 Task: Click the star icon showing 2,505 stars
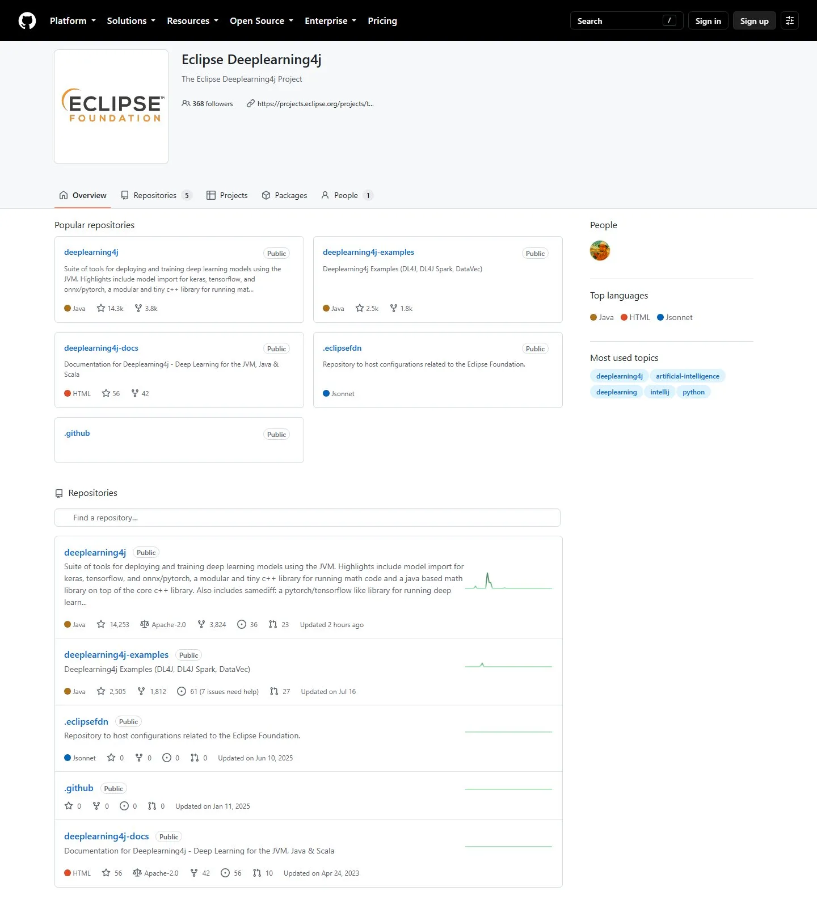pos(101,691)
